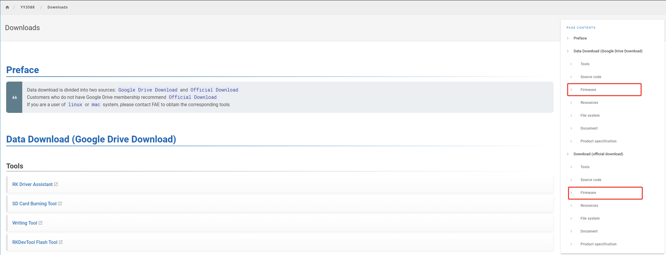Click the black Tools section heading

point(15,166)
